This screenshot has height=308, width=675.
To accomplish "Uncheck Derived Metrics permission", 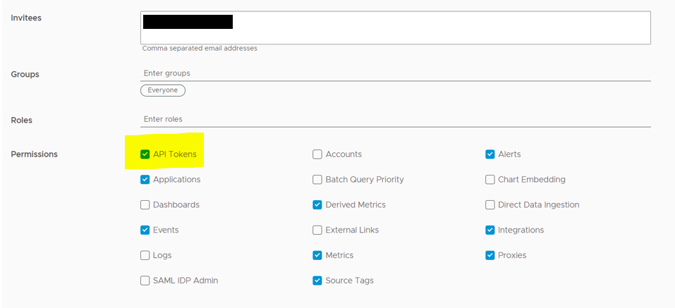I will [317, 205].
